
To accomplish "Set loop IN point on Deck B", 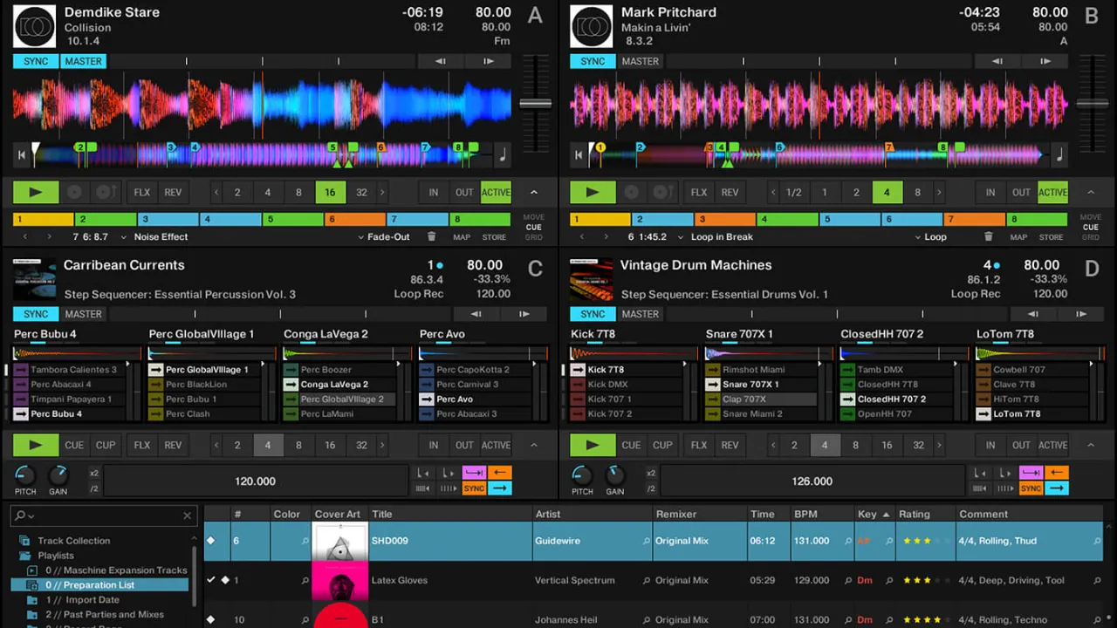I will [990, 192].
